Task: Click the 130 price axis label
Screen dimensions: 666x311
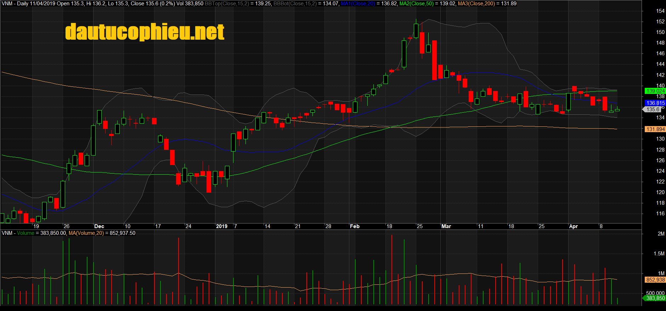Action: pyautogui.click(x=660, y=139)
